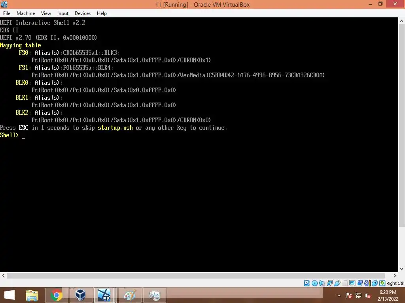Open the network tray icon
This screenshot has width=405, height=303.
click(x=358, y=296)
